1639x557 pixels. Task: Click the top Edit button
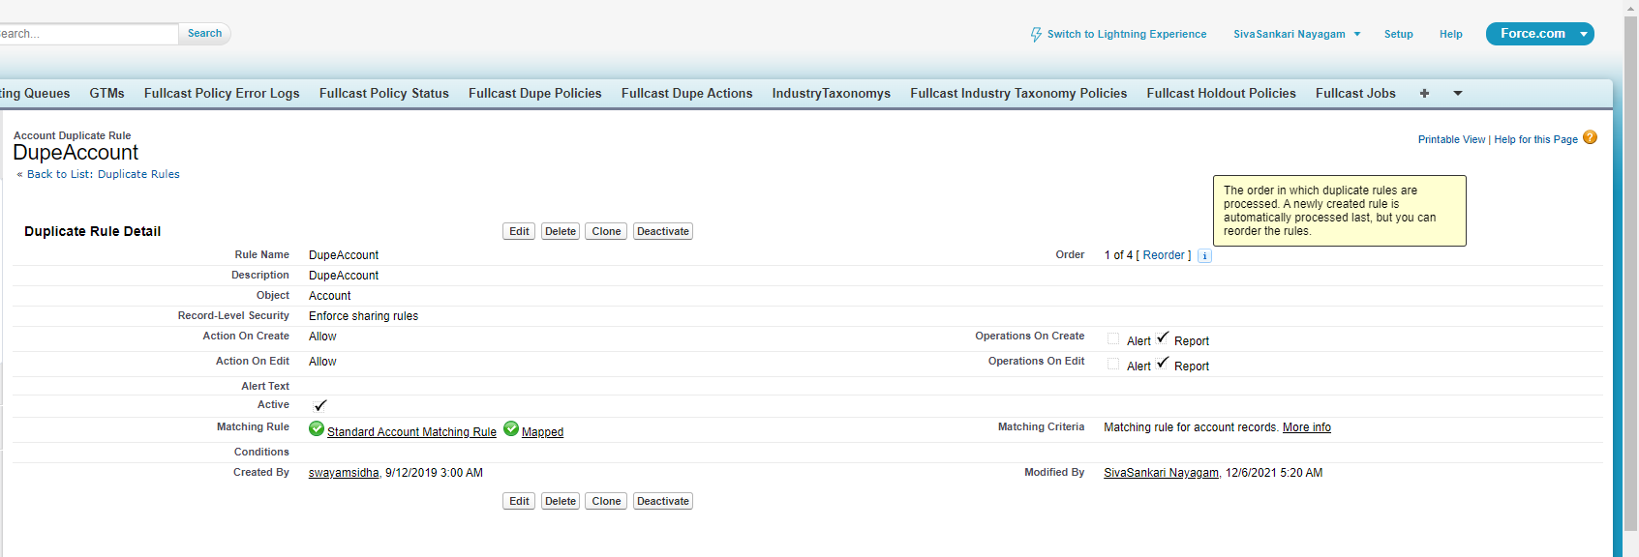[x=519, y=231]
